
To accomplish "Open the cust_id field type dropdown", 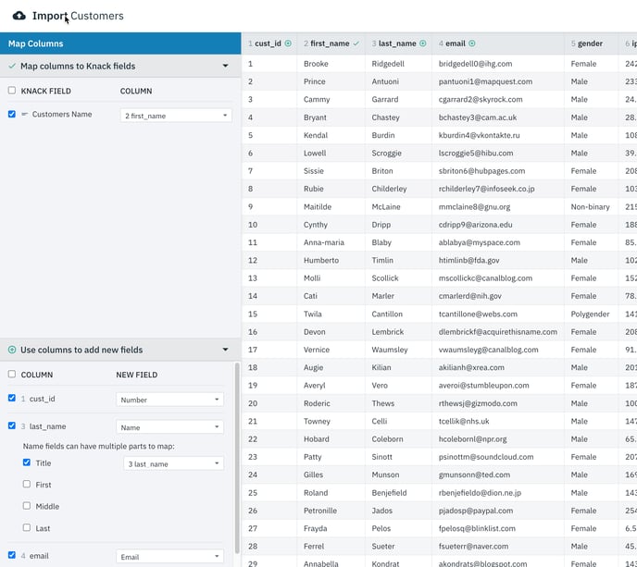I will pyautogui.click(x=169, y=400).
